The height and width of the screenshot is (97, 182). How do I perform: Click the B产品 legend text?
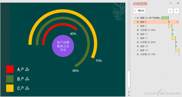23,79
